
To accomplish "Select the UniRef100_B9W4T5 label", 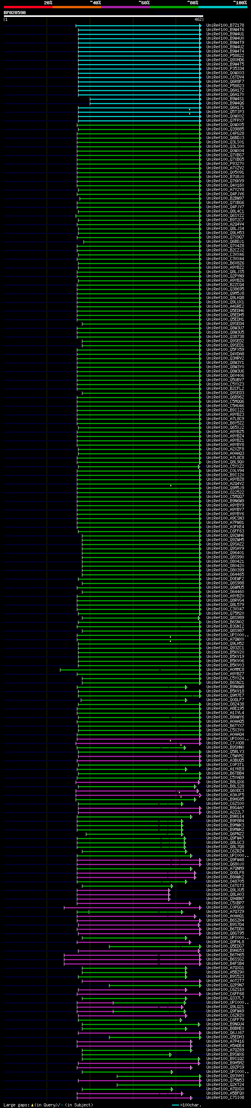I will coord(225,64).
